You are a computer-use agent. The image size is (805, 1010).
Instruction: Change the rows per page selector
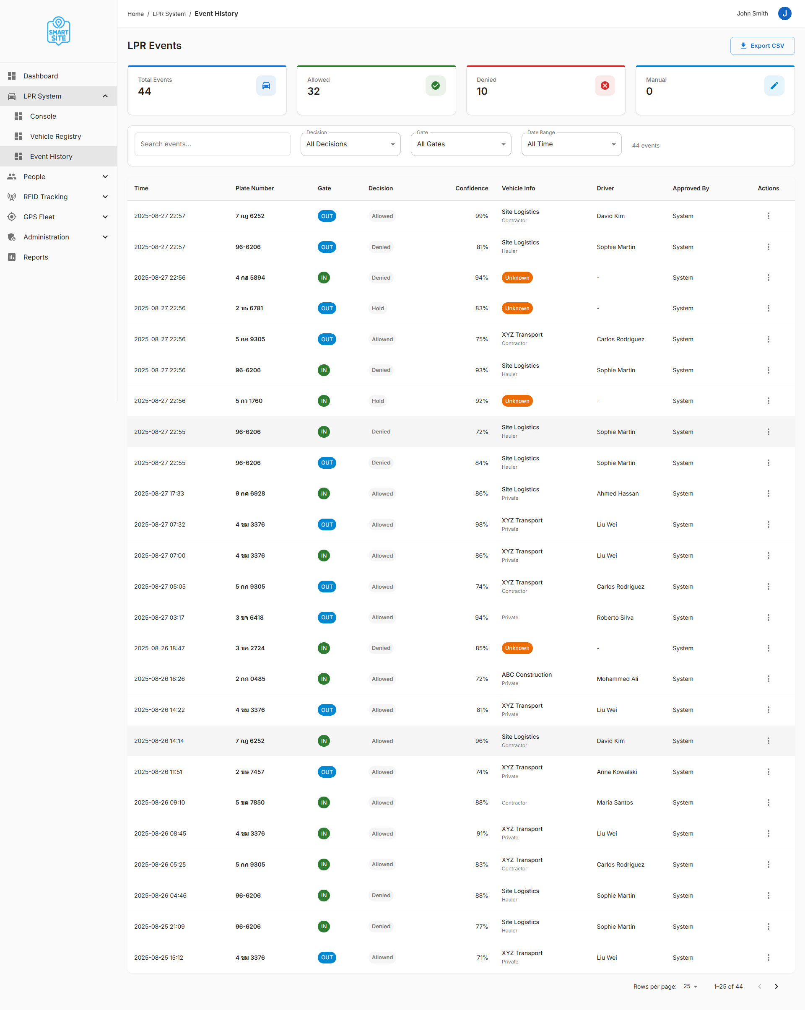click(690, 986)
